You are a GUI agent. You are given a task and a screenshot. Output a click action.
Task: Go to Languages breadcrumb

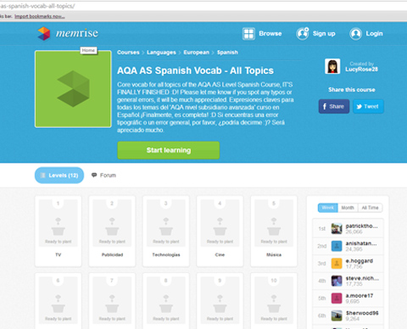point(161,53)
